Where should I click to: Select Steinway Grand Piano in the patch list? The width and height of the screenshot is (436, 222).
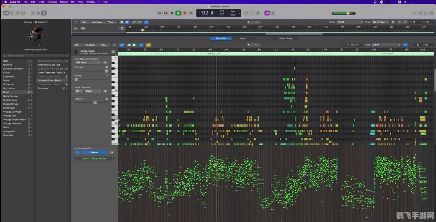coord(49,80)
